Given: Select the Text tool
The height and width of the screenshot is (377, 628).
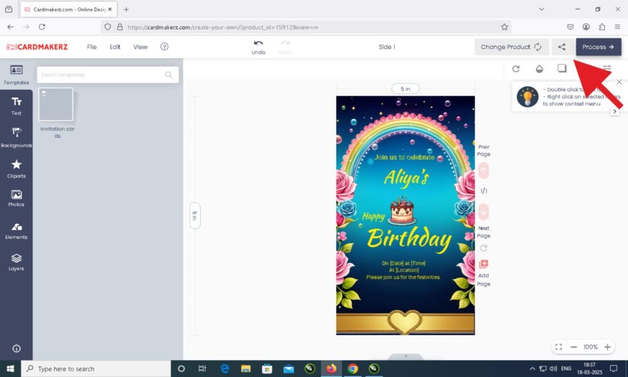Looking at the screenshot, I should pyautogui.click(x=16, y=105).
